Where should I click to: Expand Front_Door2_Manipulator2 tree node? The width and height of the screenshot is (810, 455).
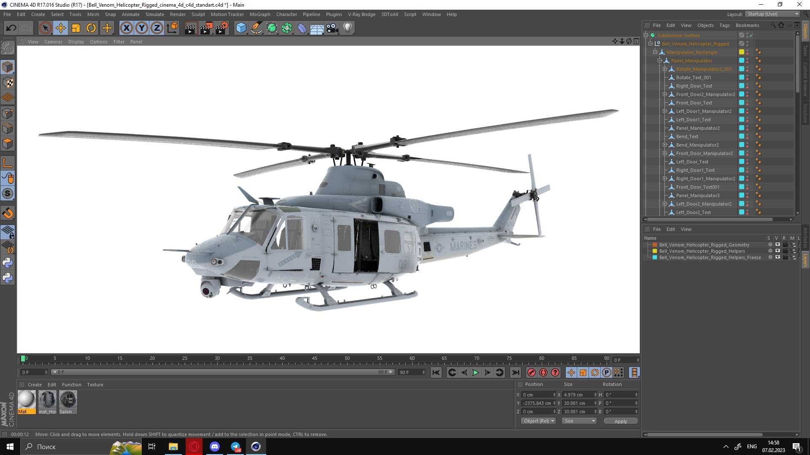coord(664,94)
